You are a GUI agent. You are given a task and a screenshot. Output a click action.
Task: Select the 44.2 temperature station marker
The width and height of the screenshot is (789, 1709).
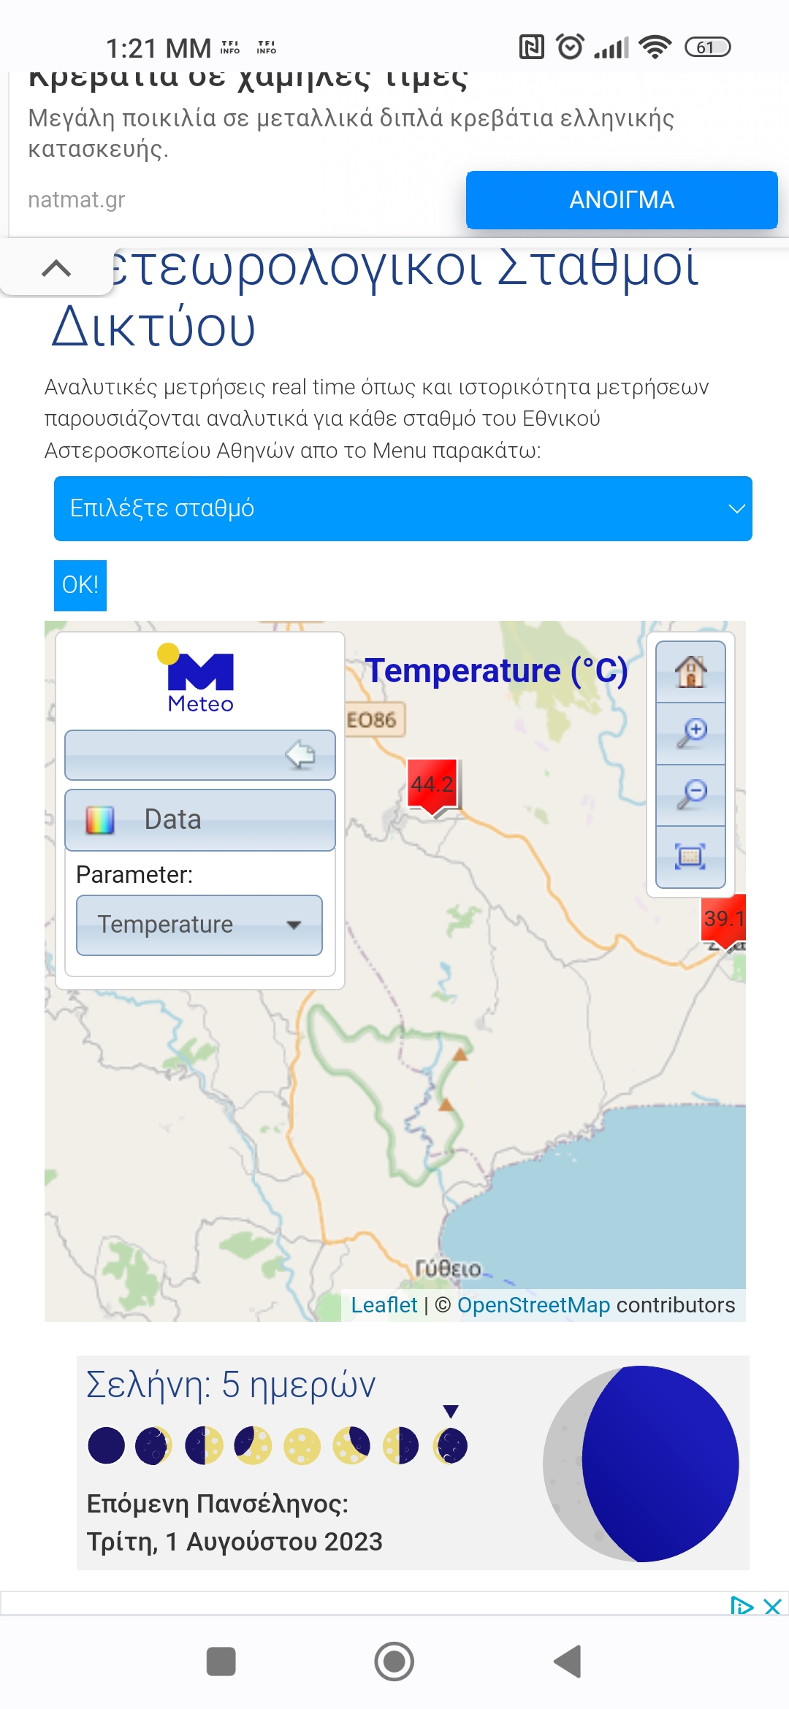tap(432, 787)
